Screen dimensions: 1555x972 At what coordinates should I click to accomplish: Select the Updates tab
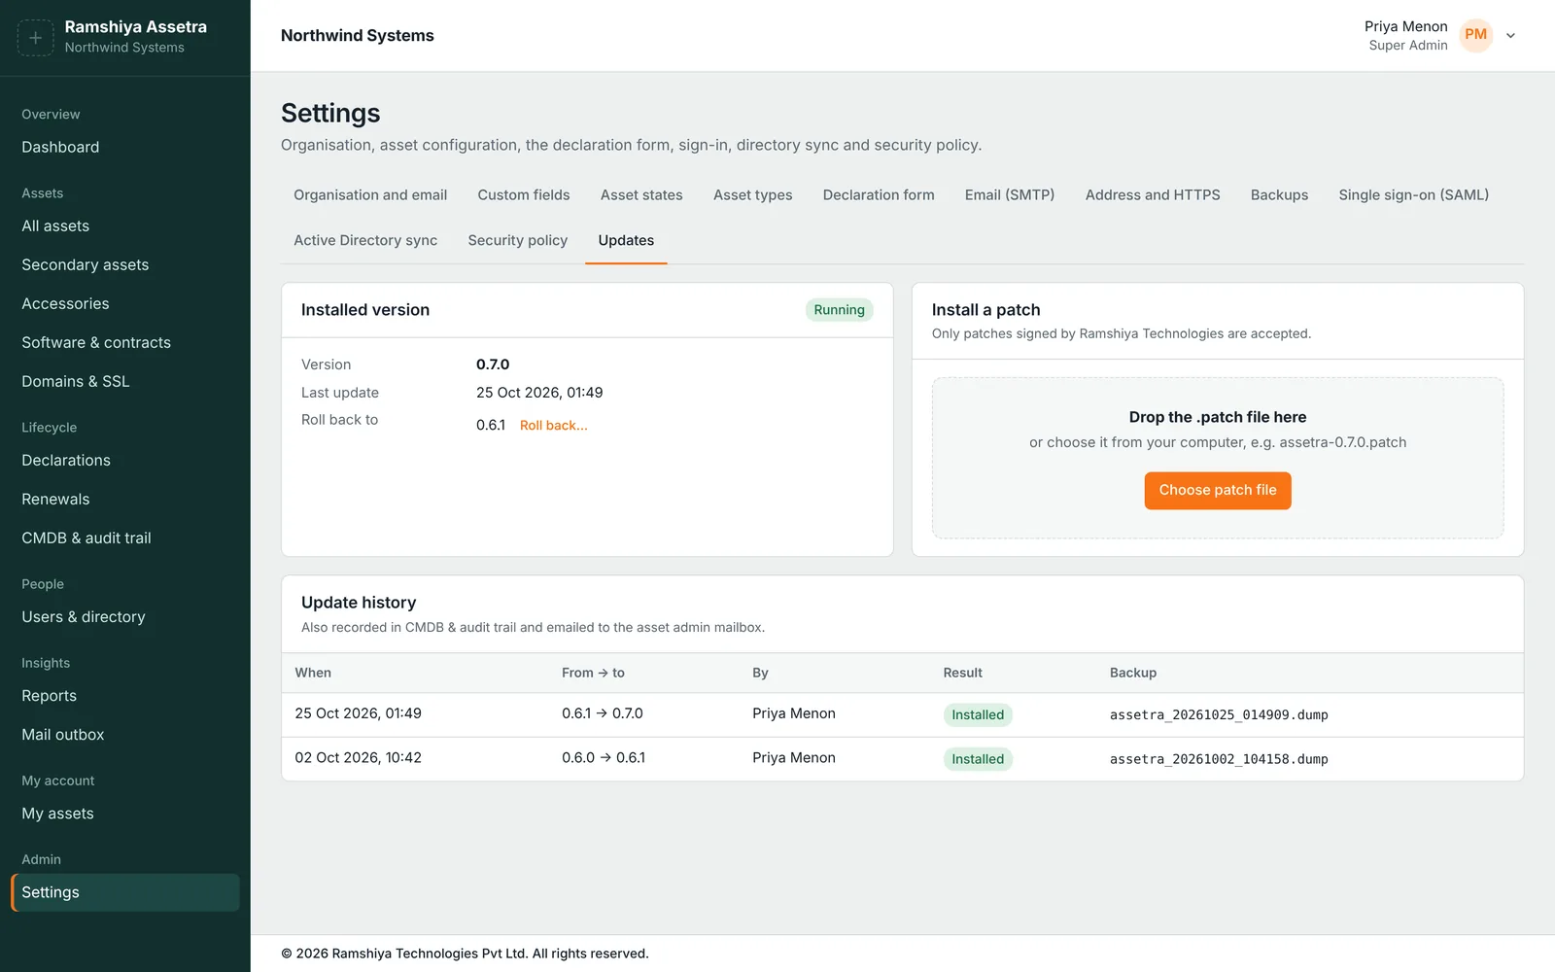(626, 241)
